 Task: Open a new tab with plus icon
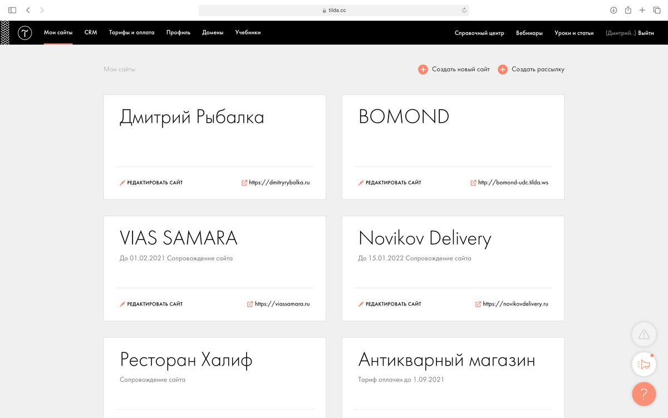[x=642, y=10]
